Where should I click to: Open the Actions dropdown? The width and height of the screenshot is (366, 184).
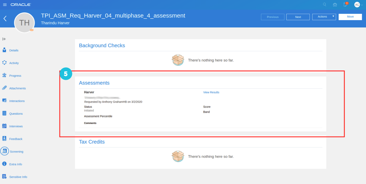coord(324,17)
